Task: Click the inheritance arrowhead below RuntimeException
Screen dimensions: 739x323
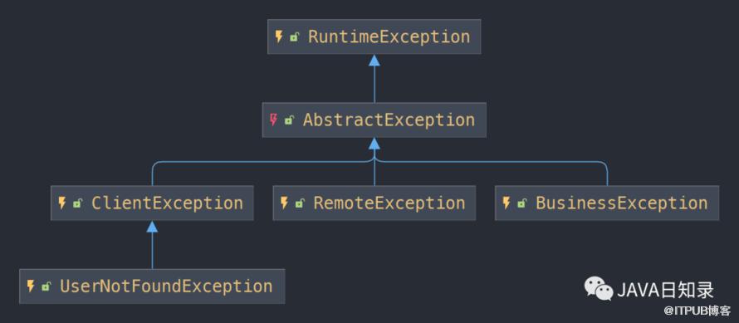Action: click(x=374, y=61)
